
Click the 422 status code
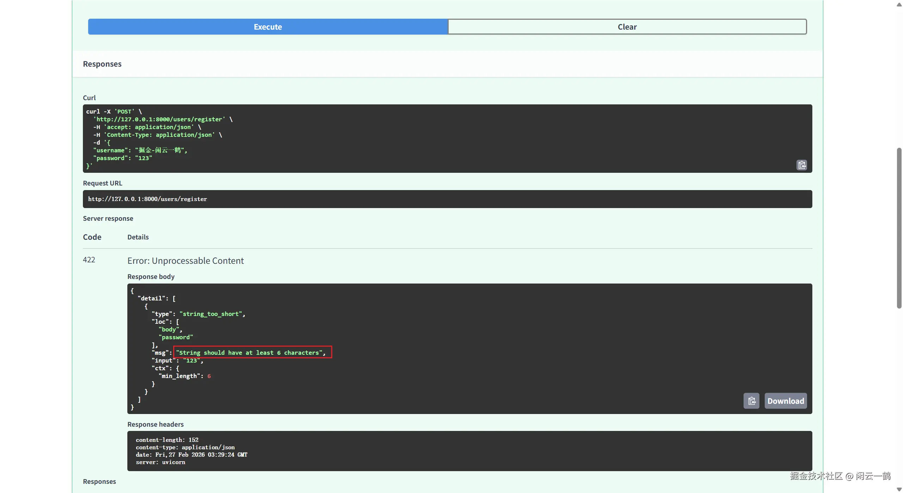89,260
